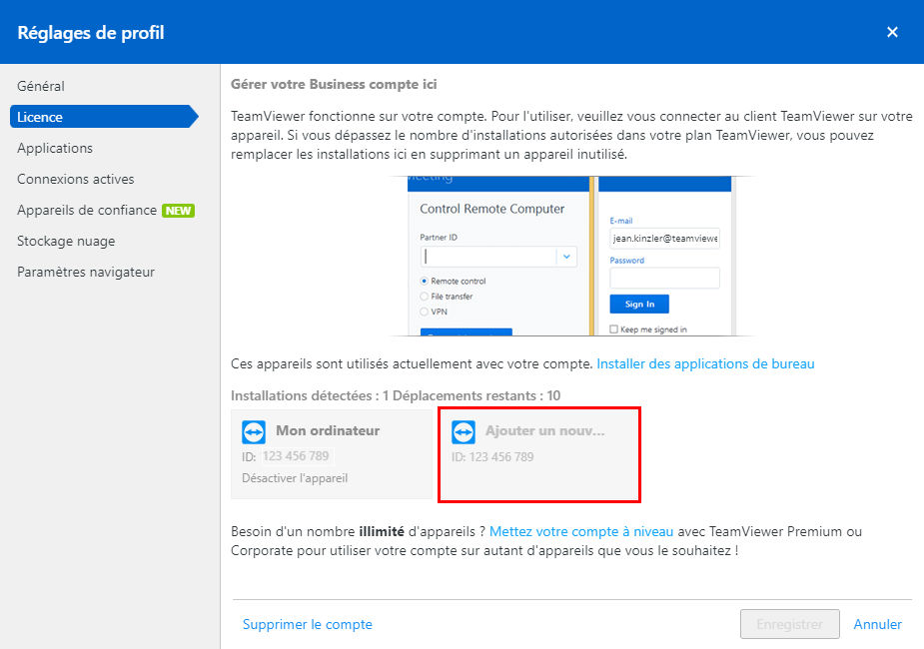Select the File transfer radio option
The image size is (924, 649).
[x=424, y=297]
